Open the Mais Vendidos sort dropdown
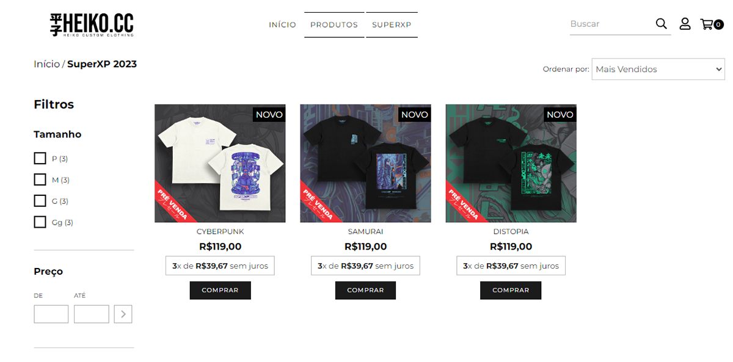733x362 pixels. [x=658, y=69]
